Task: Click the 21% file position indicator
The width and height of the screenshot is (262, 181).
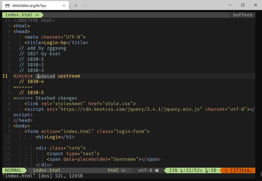Action: [173, 170]
